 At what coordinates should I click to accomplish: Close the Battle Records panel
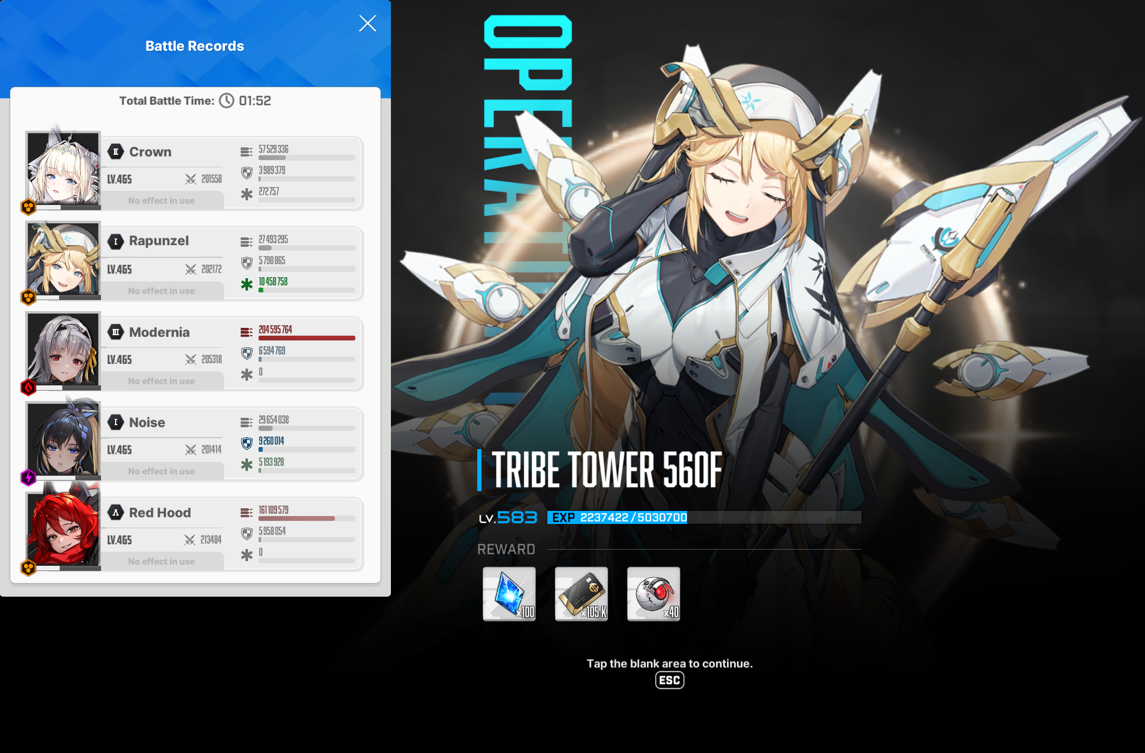(x=367, y=23)
